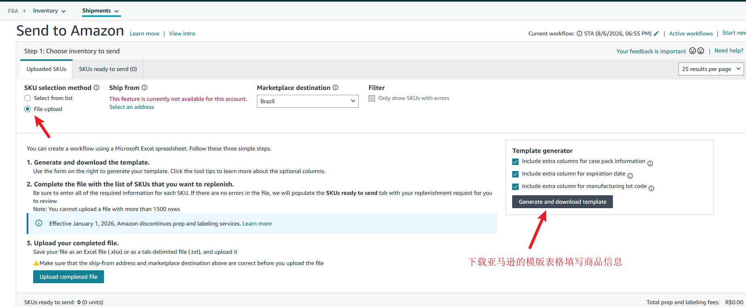Click the R$0.00 total fees value
746x307 pixels.
tap(734, 302)
